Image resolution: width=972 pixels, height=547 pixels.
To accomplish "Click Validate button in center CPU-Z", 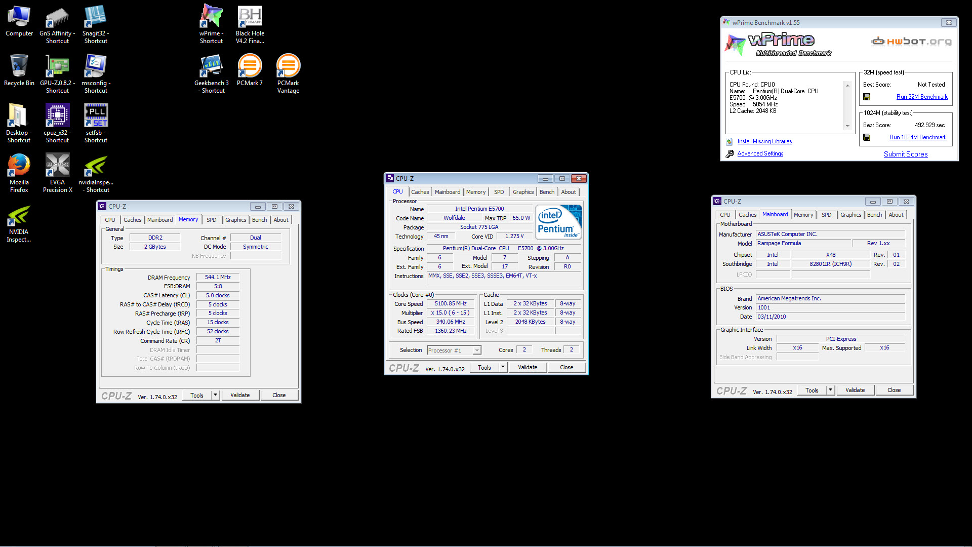I will point(528,367).
